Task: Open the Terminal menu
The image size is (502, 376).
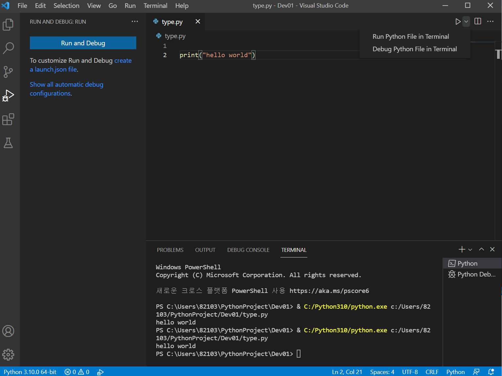Action: (155, 6)
